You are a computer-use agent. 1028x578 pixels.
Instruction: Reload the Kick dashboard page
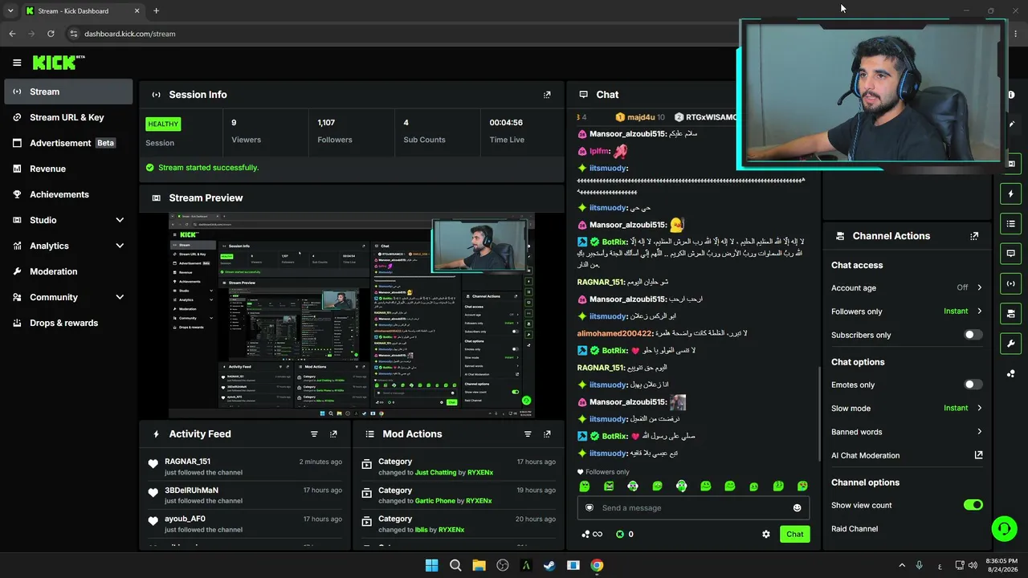point(51,34)
